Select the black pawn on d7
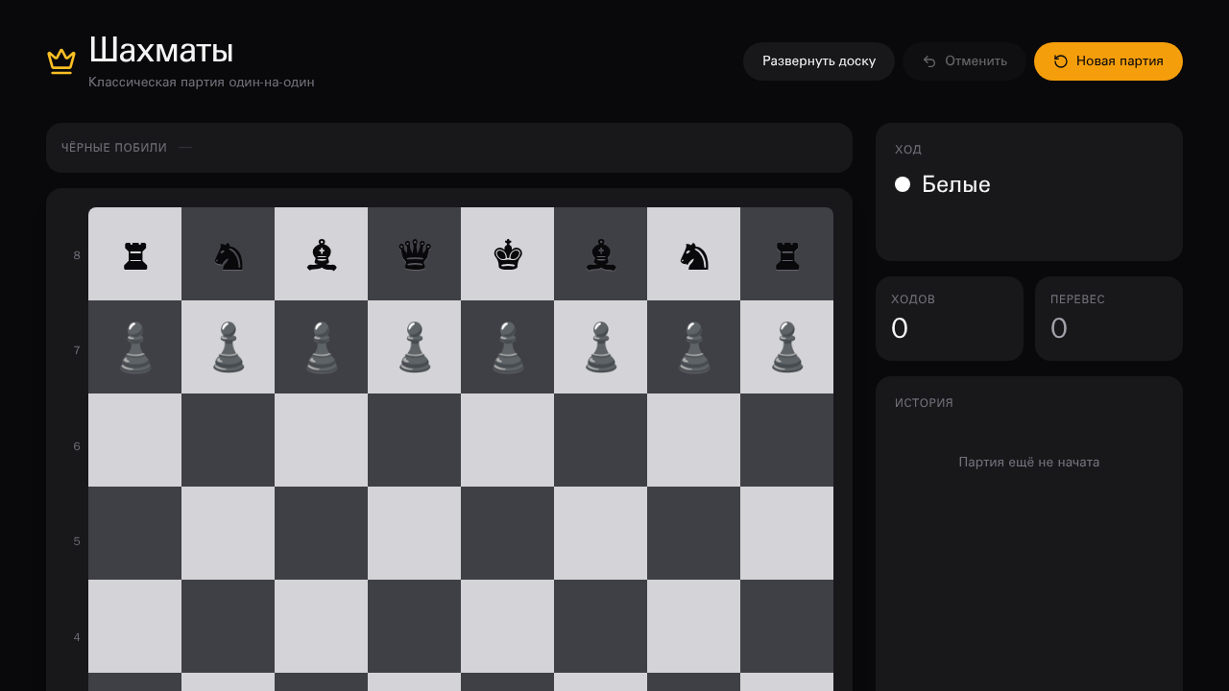This screenshot has width=1229, height=691. [415, 347]
